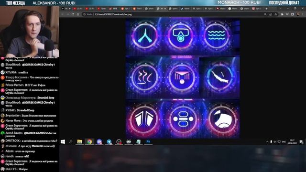Open the zoom magnifier in the address bar

coord(265,14)
